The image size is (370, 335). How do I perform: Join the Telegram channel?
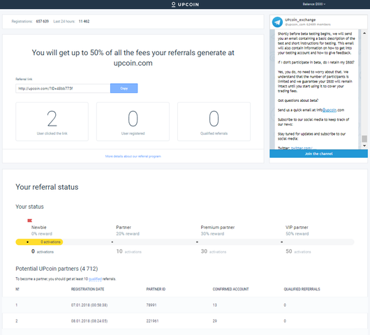tap(318, 154)
